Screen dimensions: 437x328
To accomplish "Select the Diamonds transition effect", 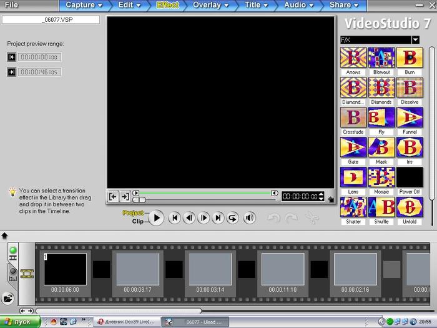I will click(381, 87).
